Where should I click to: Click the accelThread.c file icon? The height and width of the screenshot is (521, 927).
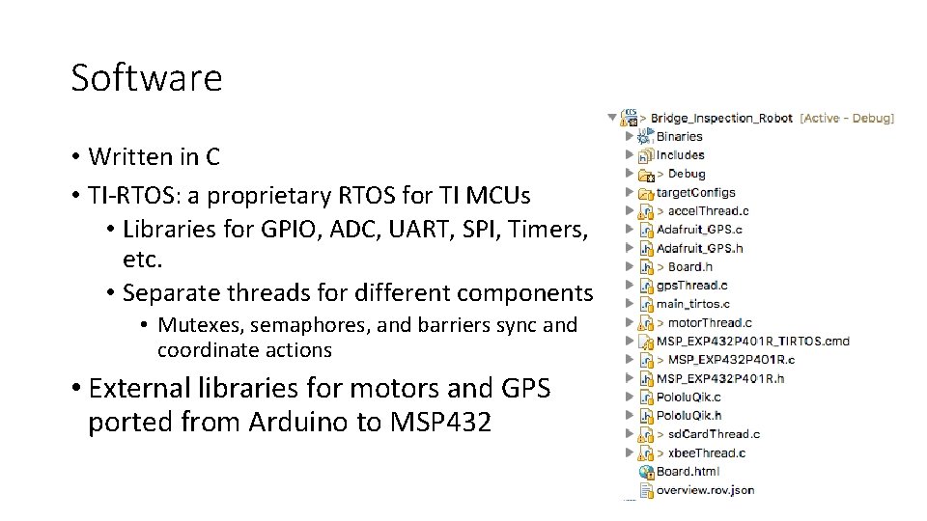[x=646, y=211]
